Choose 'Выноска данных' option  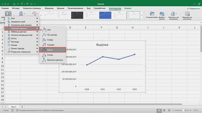click(x=53, y=60)
